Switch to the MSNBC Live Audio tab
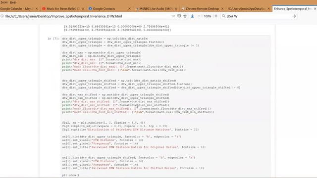 click(155, 9)
